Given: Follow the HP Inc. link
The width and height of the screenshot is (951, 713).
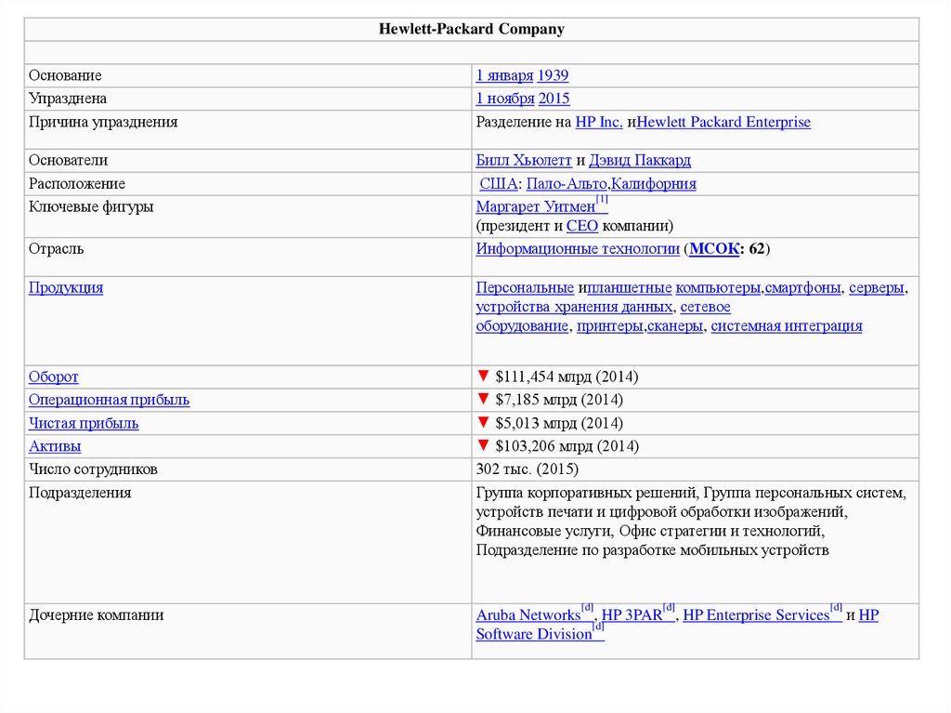Looking at the screenshot, I should 599,122.
